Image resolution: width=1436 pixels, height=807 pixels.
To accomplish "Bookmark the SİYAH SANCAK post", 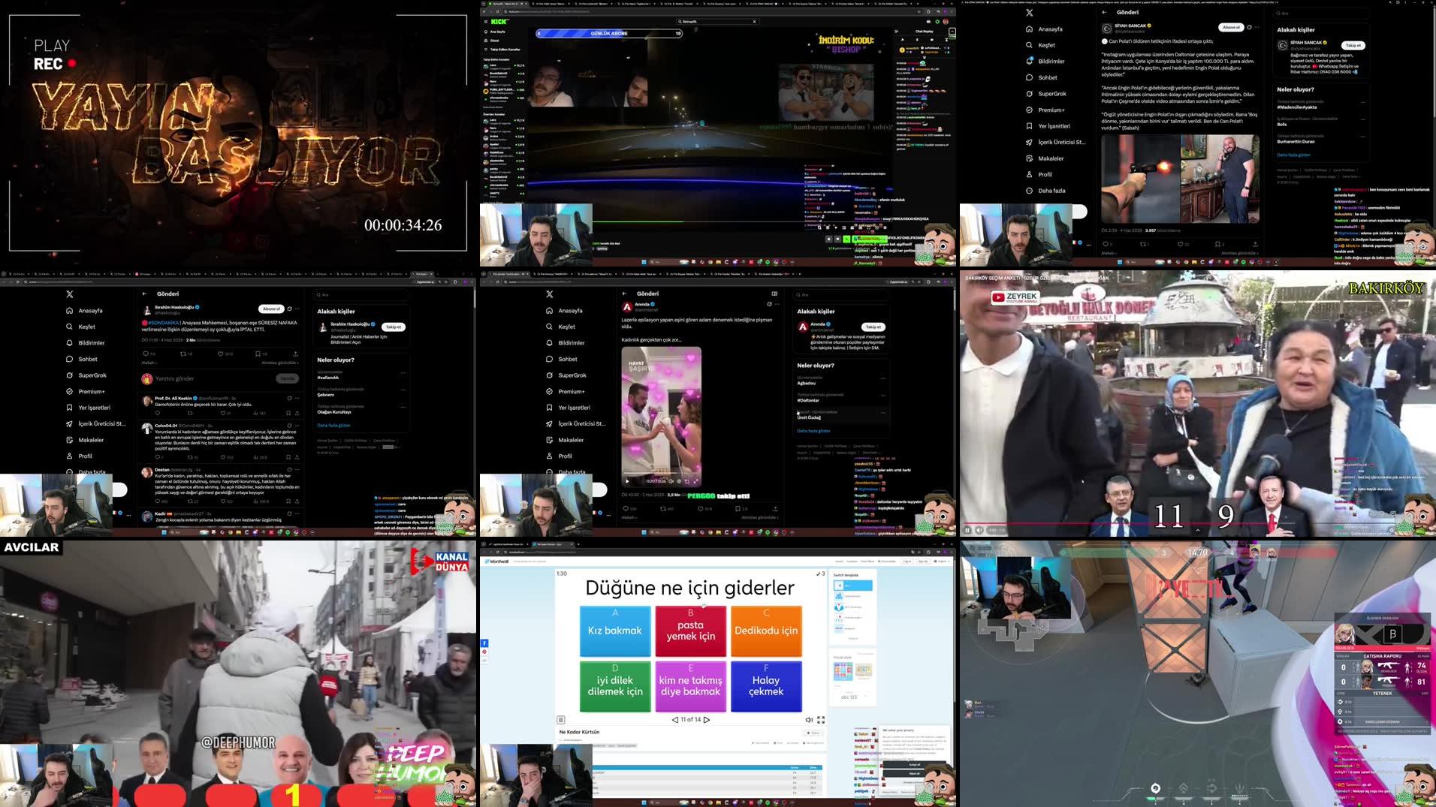I will (1218, 244).
